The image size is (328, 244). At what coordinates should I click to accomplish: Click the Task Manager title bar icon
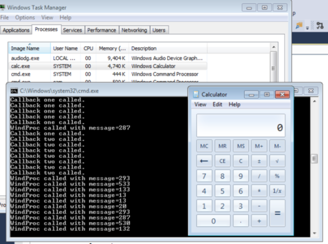point(2,7)
